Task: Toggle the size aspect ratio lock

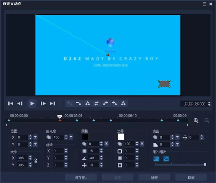Action: (x=35, y=161)
